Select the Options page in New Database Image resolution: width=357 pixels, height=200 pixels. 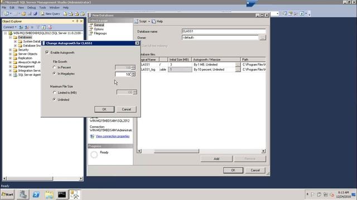tap(99, 29)
